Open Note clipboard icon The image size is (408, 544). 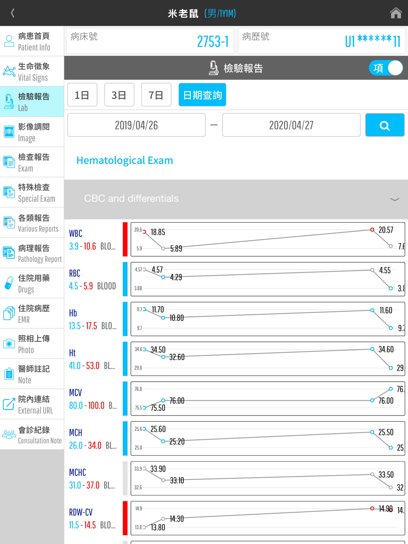9,374
